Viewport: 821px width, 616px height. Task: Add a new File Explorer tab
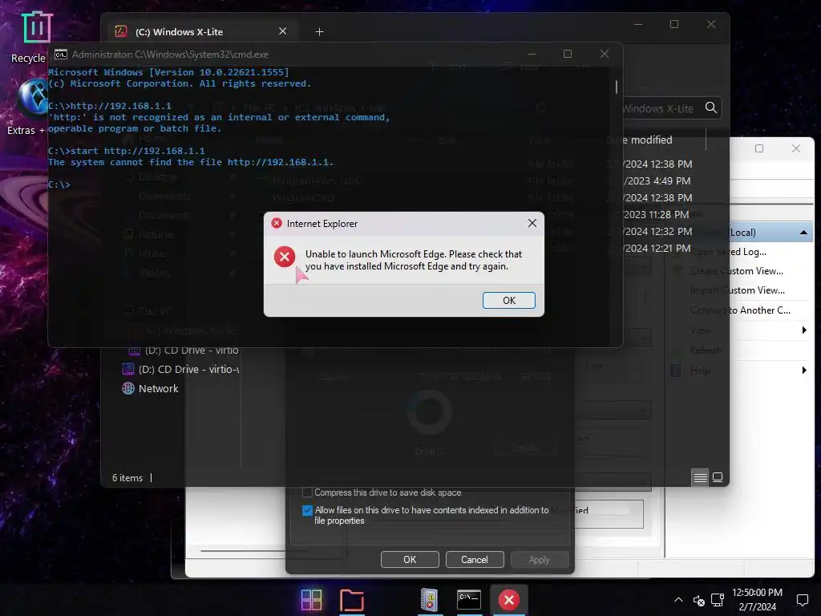(x=319, y=32)
